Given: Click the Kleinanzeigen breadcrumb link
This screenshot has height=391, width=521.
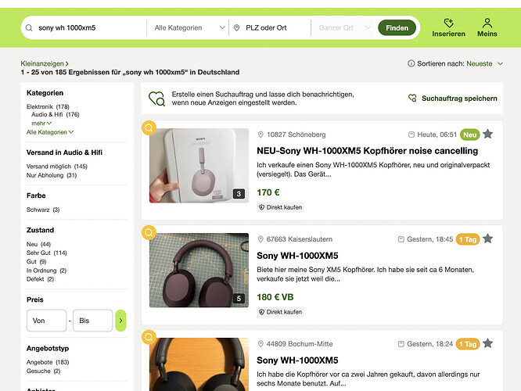Looking at the screenshot, I should [45, 63].
